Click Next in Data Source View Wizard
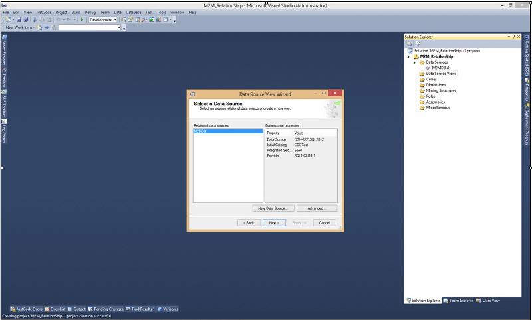Viewport: 532px width, 320px height. point(274,223)
